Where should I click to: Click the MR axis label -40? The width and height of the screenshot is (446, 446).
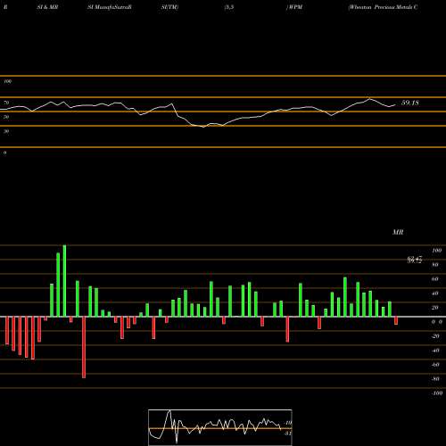(x=435, y=351)
